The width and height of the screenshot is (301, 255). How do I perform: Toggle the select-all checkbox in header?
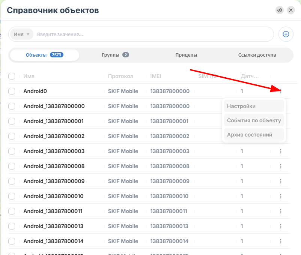point(12,76)
